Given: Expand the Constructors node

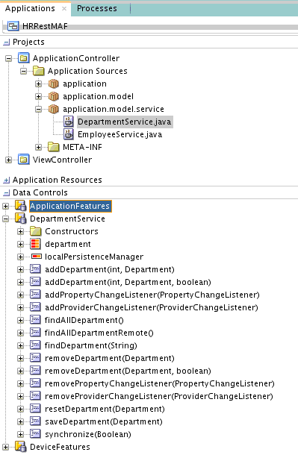Looking at the screenshot, I should (x=20, y=231).
